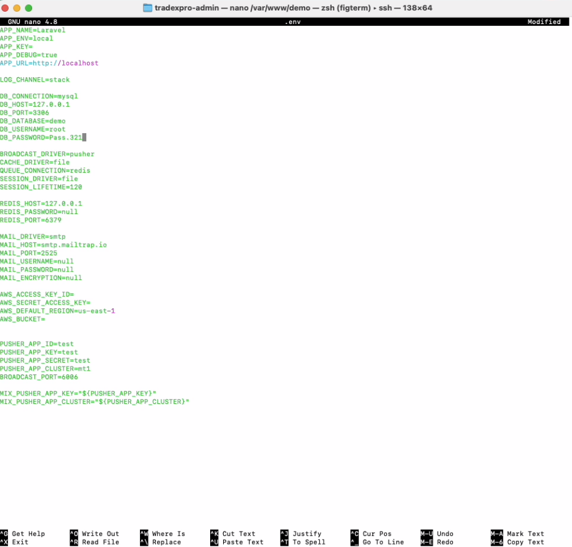Viewport: 572px width, 547px height.
Task: Click the AWS_BUCKET= line
Action: (23, 319)
